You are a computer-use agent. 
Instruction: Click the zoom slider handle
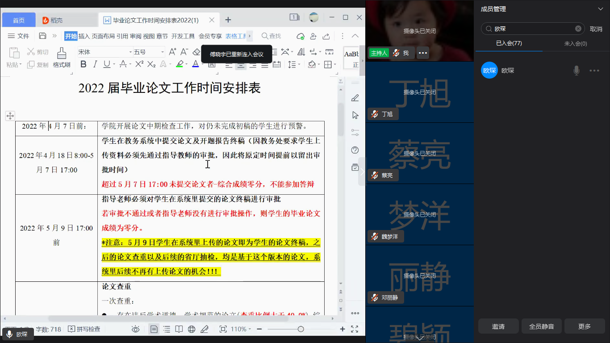click(301, 329)
